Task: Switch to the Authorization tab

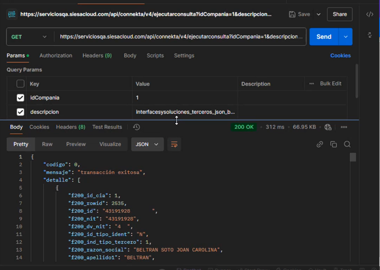Action: tap(56, 55)
